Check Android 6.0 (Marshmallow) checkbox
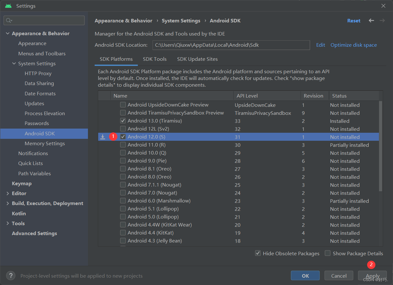The height and width of the screenshot is (285, 393). pyautogui.click(x=123, y=201)
